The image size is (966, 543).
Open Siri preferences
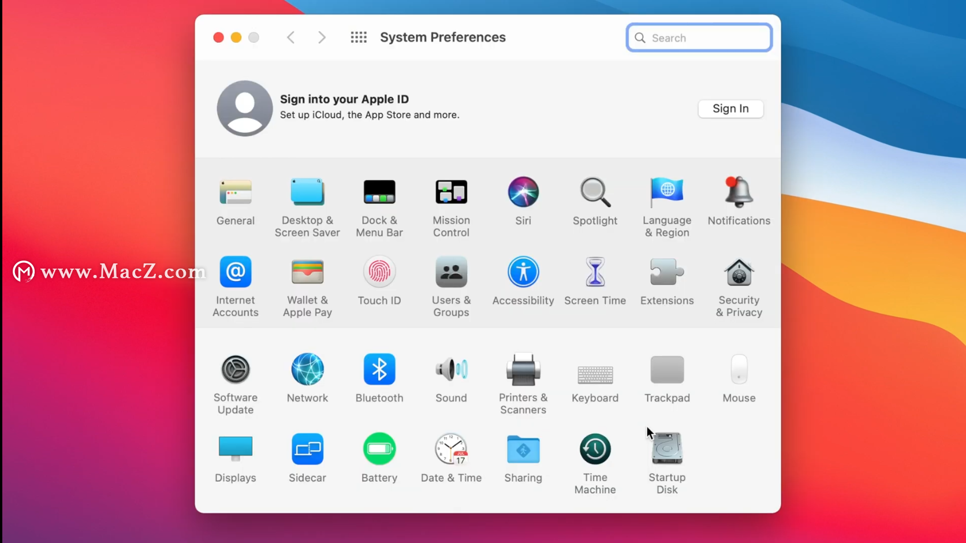click(x=523, y=192)
